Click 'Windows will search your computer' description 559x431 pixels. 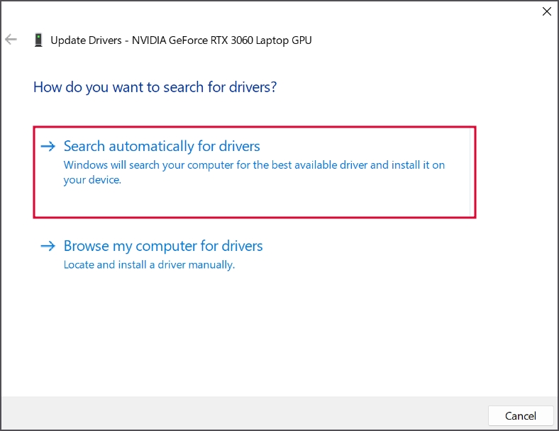coord(254,172)
